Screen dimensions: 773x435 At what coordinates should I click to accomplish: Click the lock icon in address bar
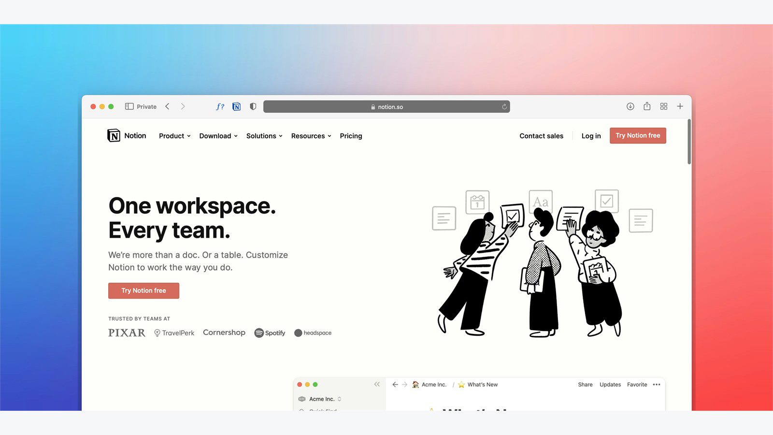tap(373, 107)
